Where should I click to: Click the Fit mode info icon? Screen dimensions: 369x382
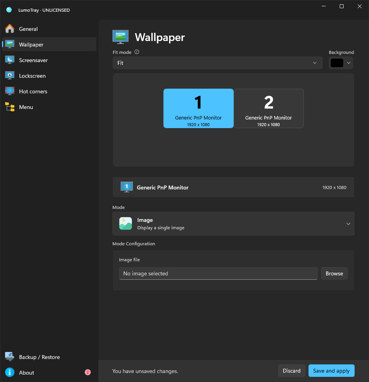pyautogui.click(x=137, y=52)
